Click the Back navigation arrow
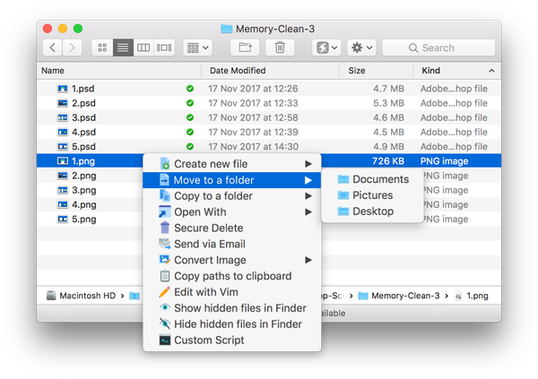Viewport: 538px width, 379px height. point(53,47)
